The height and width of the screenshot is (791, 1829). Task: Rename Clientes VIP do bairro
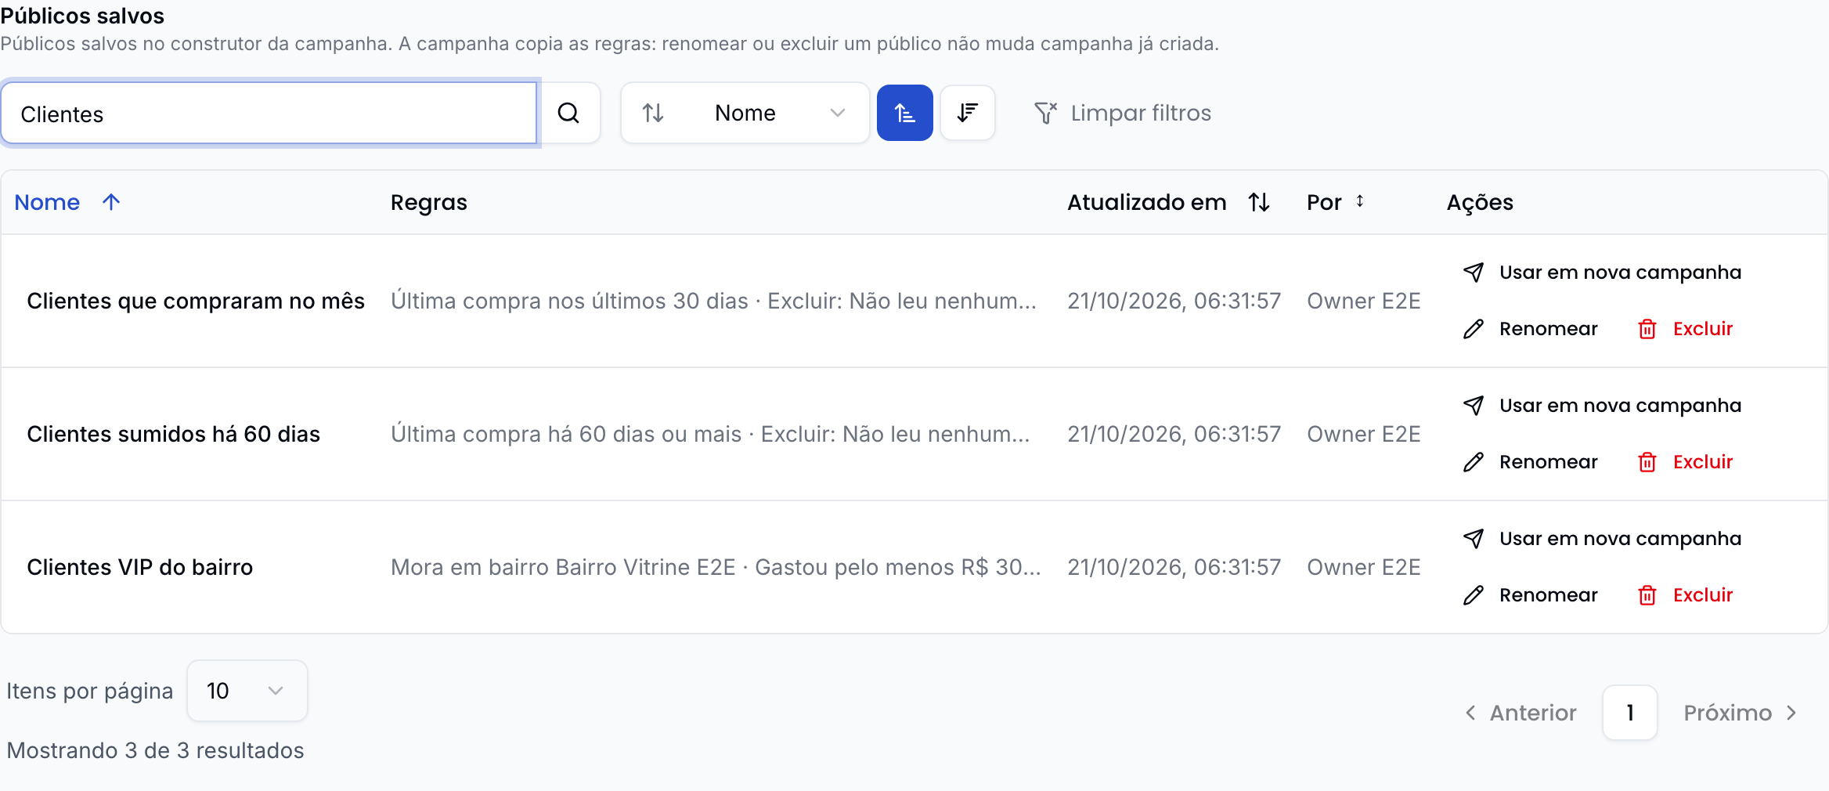coord(1531,595)
